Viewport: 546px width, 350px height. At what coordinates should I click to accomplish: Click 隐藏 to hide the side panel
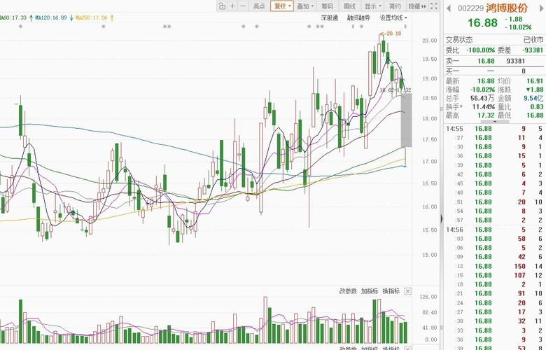point(416,6)
